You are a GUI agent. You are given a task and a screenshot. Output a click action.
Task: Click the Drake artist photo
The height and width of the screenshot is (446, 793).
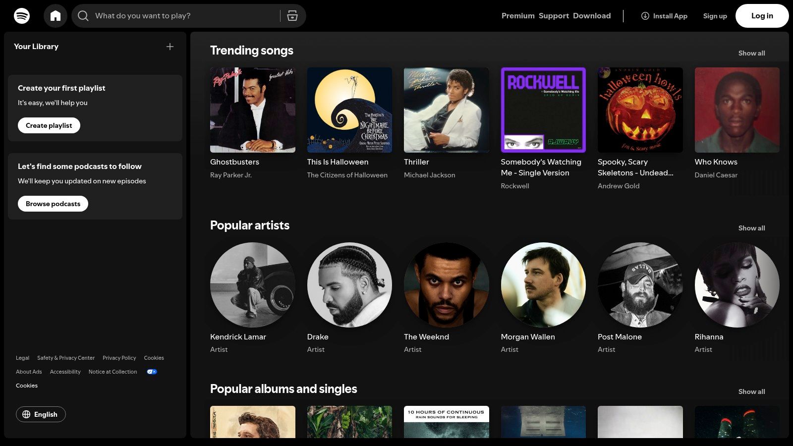coord(349,285)
